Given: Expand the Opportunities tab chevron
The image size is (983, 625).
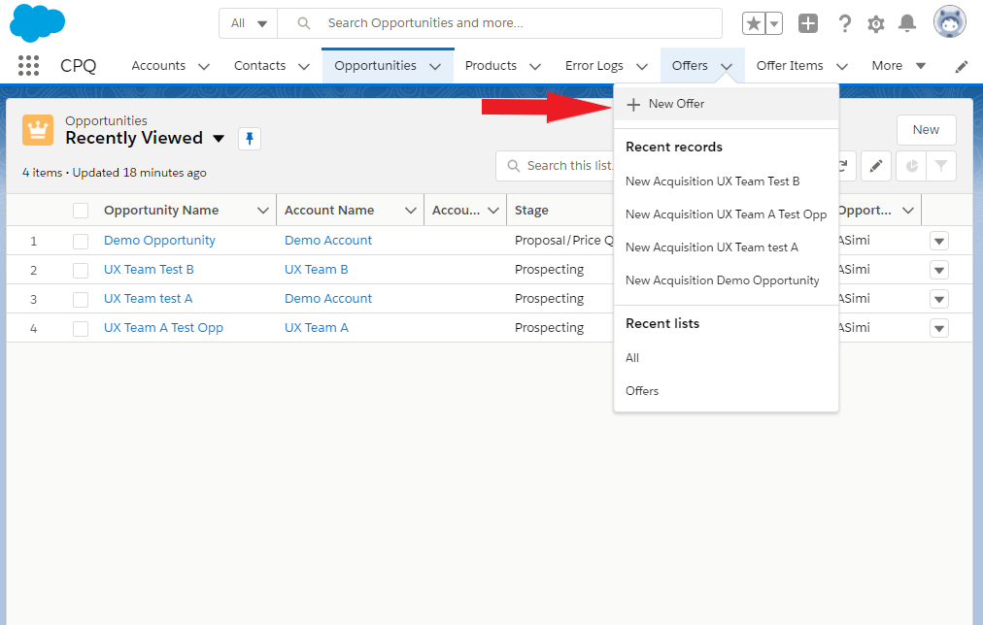Looking at the screenshot, I should click(435, 66).
